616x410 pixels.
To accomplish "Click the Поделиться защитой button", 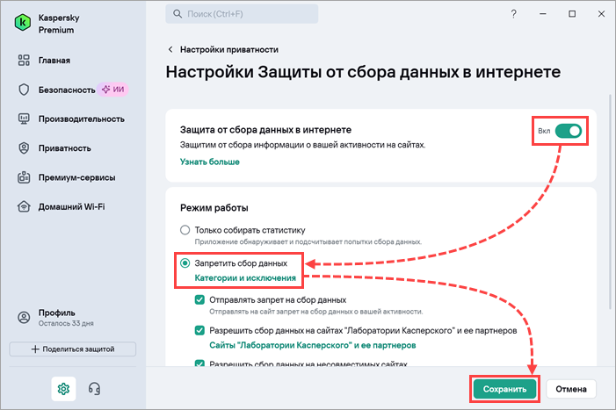I will click(x=73, y=349).
